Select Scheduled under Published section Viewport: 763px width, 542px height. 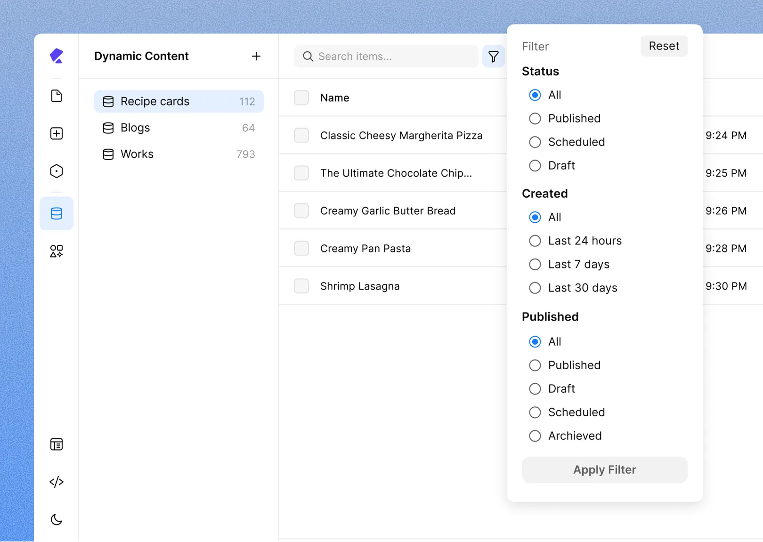click(535, 413)
